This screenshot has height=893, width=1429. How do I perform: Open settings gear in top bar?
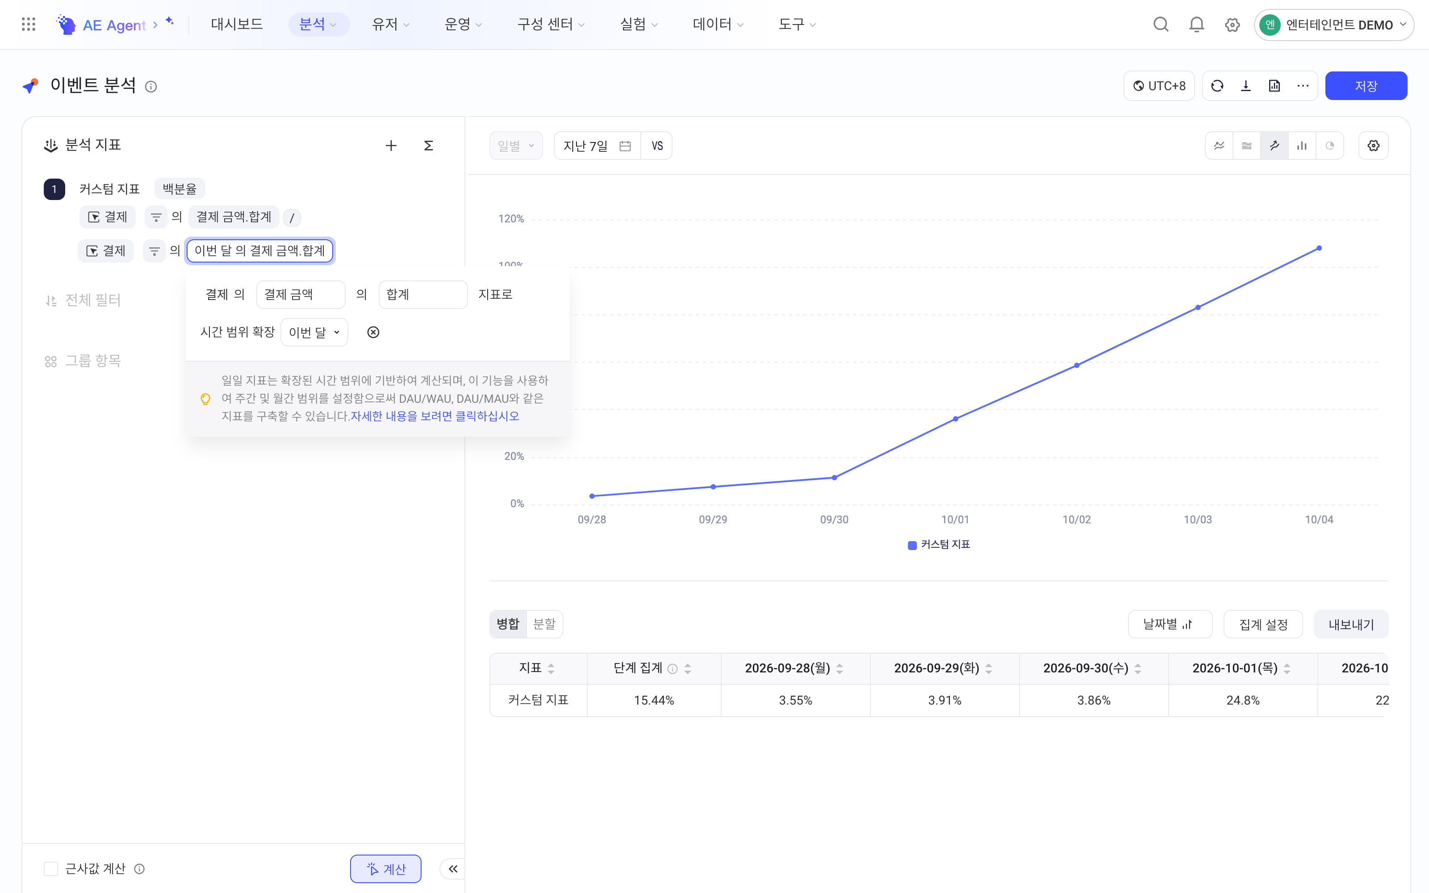click(1233, 25)
